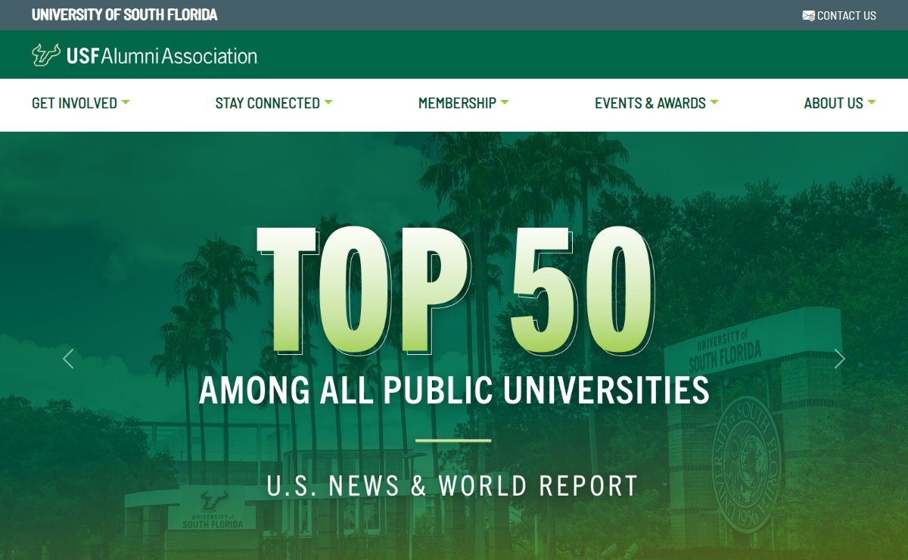Click 'Among All Public Universities' text

pos(454,390)
